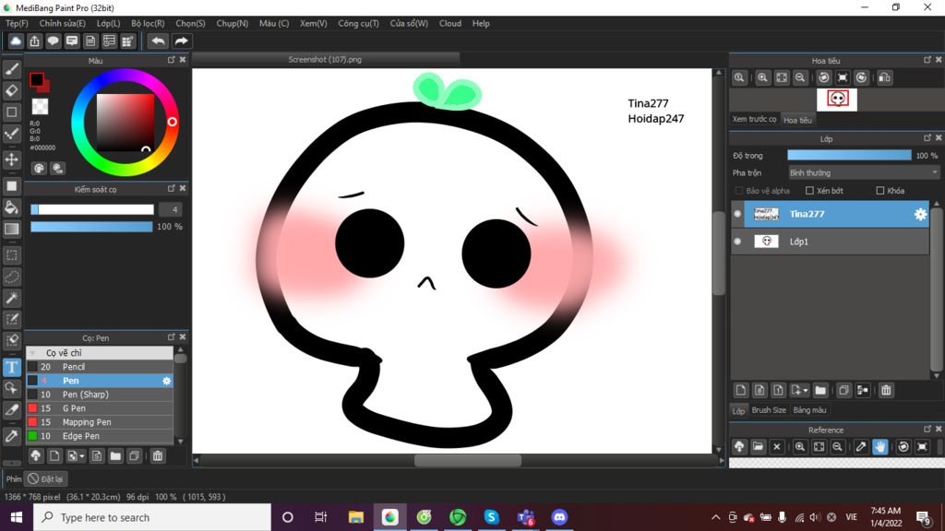
Task: Select the Brush tool in left toolbar
Action: tap(12, 70)
